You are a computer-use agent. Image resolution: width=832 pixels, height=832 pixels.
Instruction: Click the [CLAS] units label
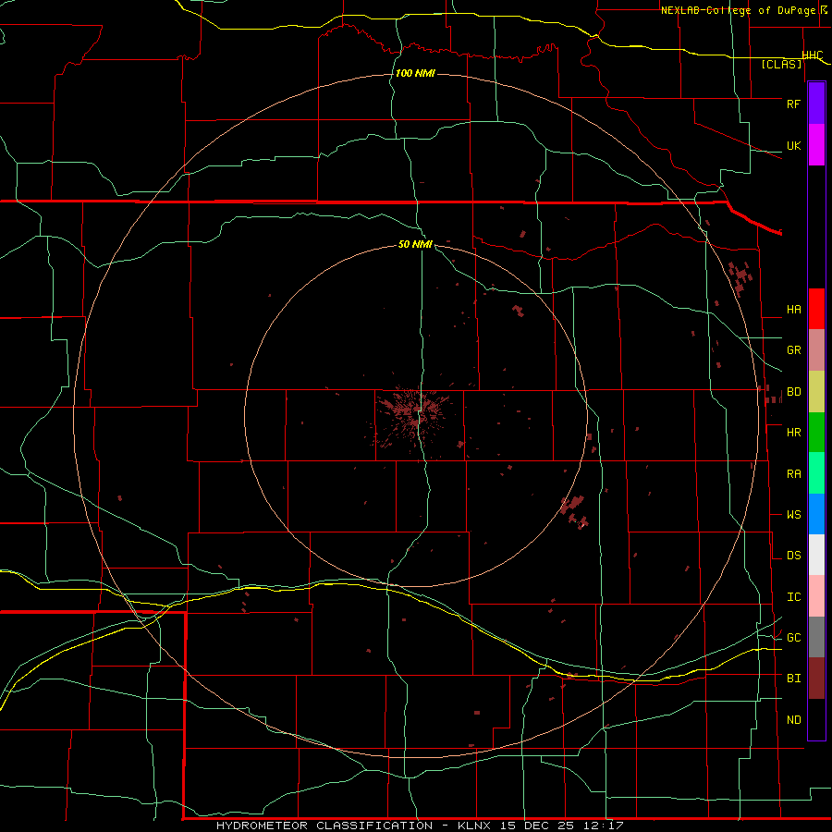click(781, 64)
